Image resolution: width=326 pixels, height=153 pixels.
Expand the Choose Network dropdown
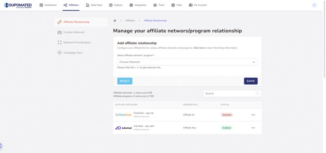187,62
